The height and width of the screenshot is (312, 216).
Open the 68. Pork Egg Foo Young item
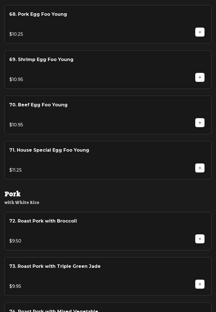tap(38, 14)
